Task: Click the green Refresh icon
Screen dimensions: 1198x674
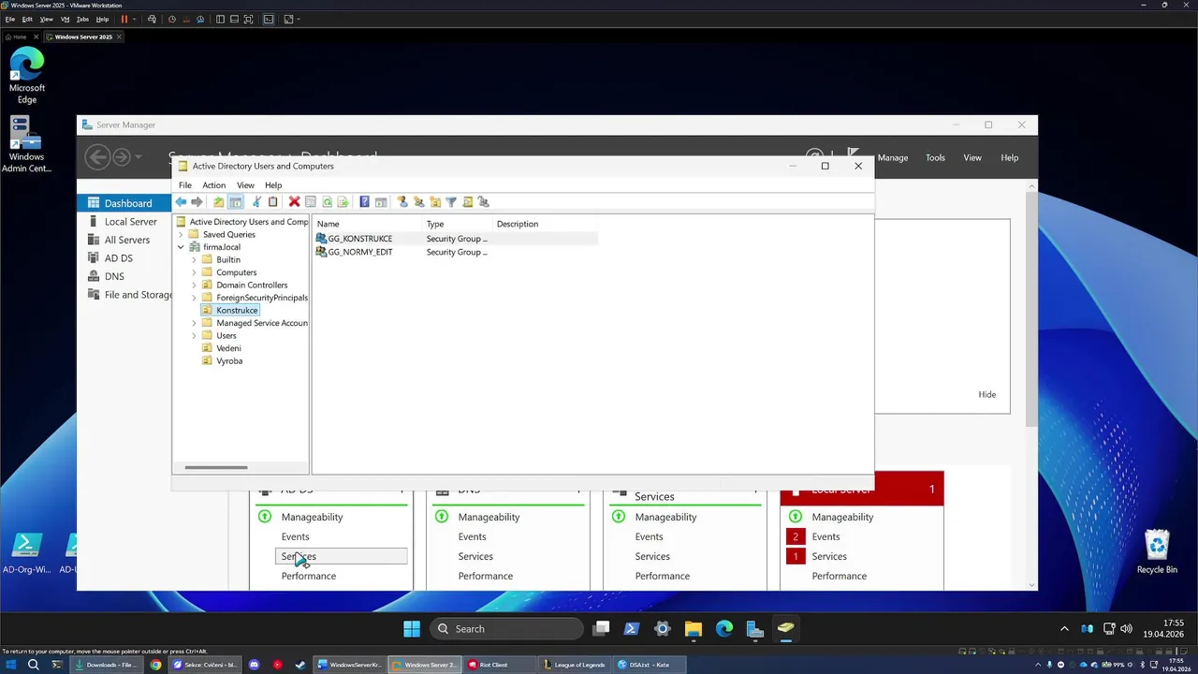Action: point(327,202)
